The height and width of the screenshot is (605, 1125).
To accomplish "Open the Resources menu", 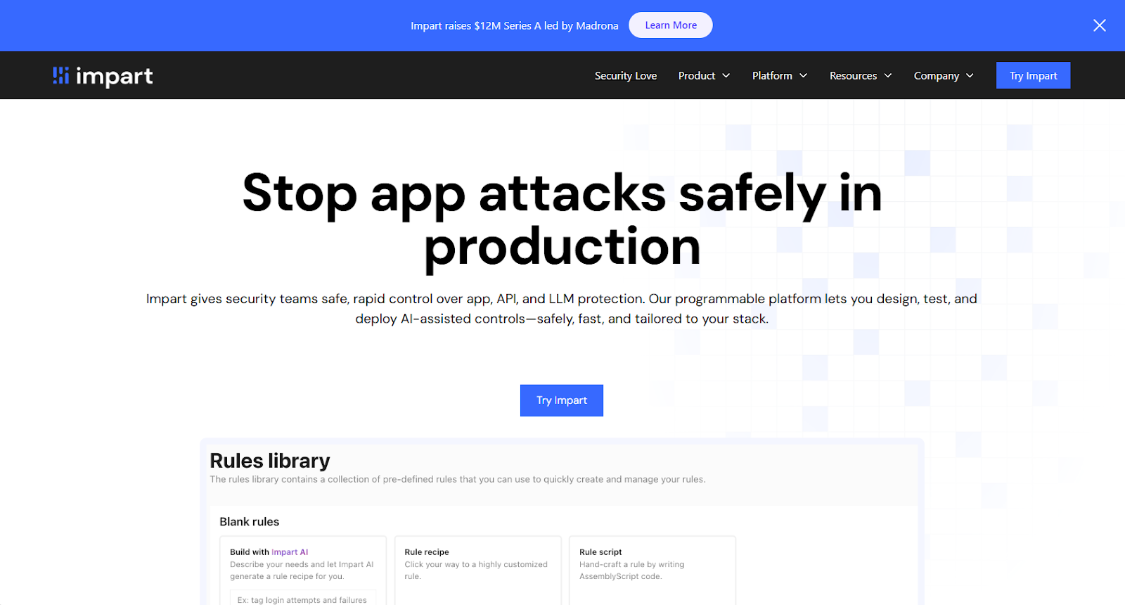I will (853, 76).
